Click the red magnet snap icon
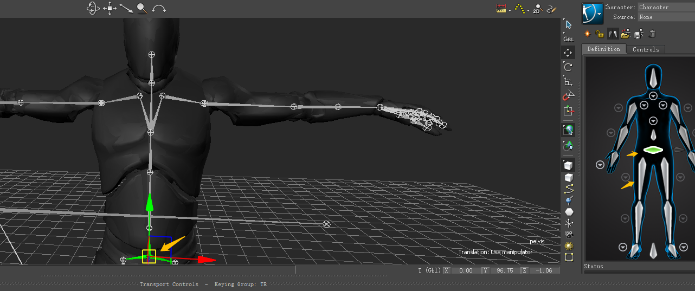The height and width of the screenshot is (291, 695). click(568, 96)
